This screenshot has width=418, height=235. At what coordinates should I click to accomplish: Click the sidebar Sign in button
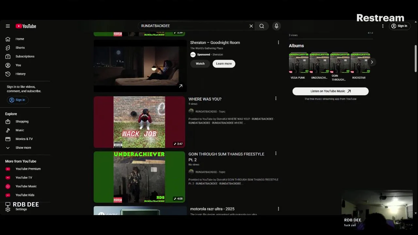tap(18, 100)
